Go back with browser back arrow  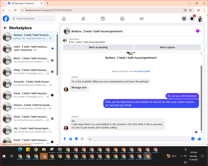pyautogui.click(x=4, y=10)
